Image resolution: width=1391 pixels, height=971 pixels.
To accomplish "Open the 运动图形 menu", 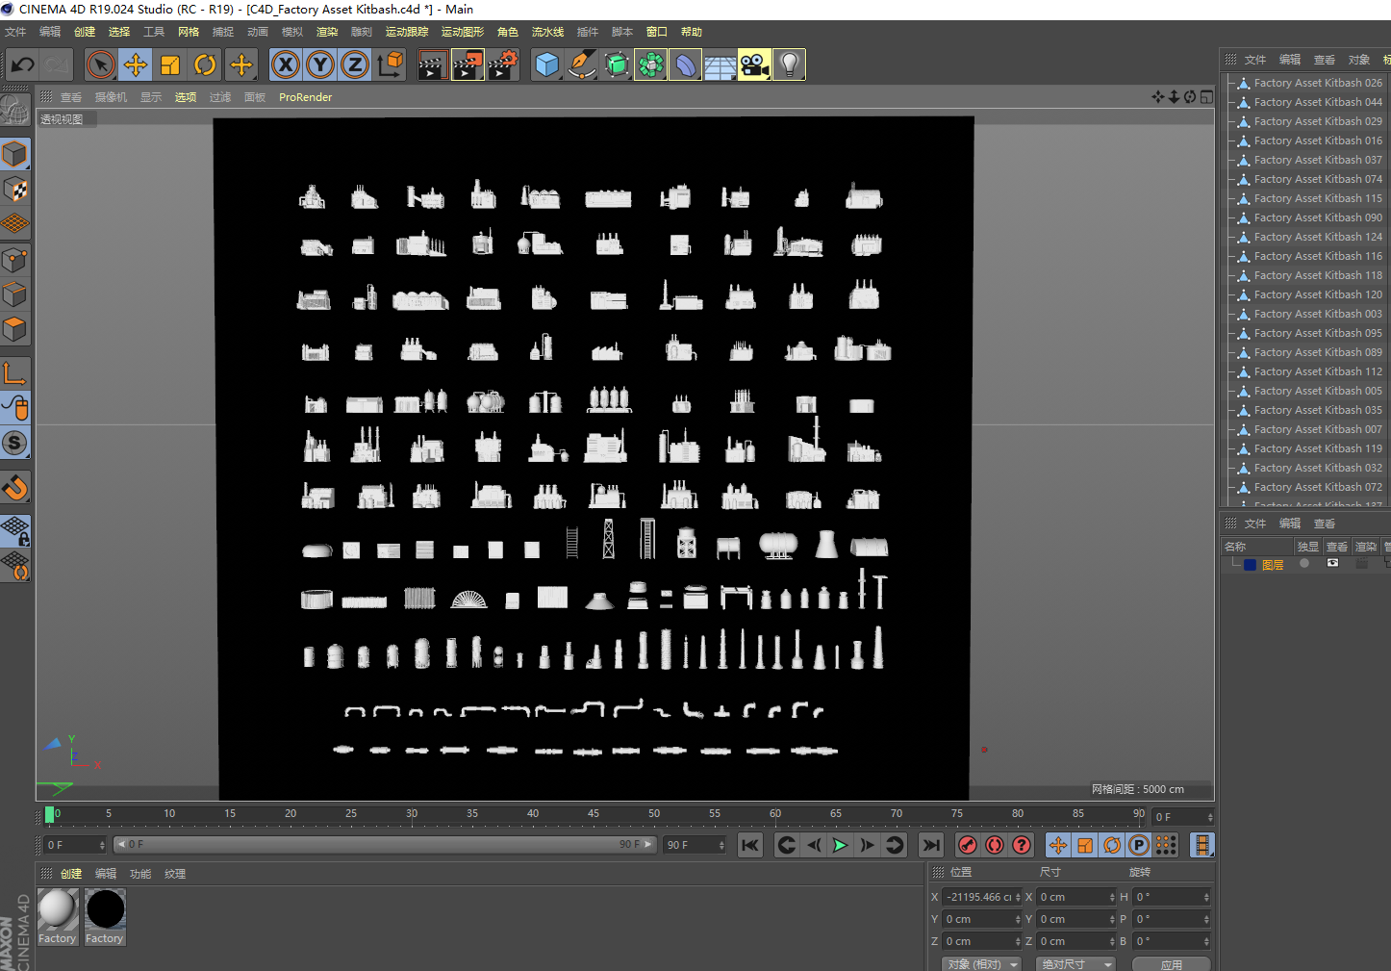I will click(x=463, y=32).
